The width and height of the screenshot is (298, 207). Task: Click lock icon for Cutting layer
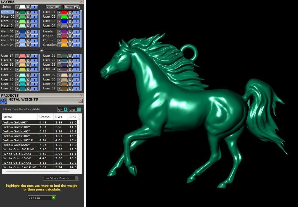tap(70, 41)
